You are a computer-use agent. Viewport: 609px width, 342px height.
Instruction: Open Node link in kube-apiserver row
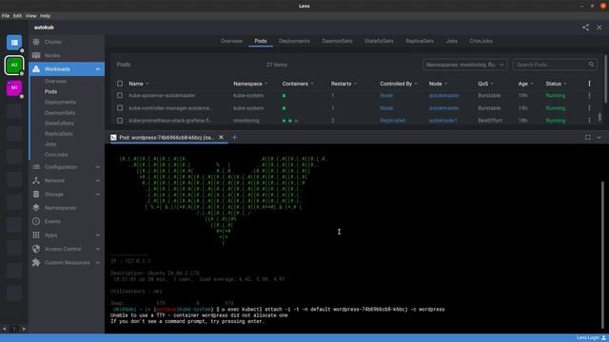click(386, 95)
